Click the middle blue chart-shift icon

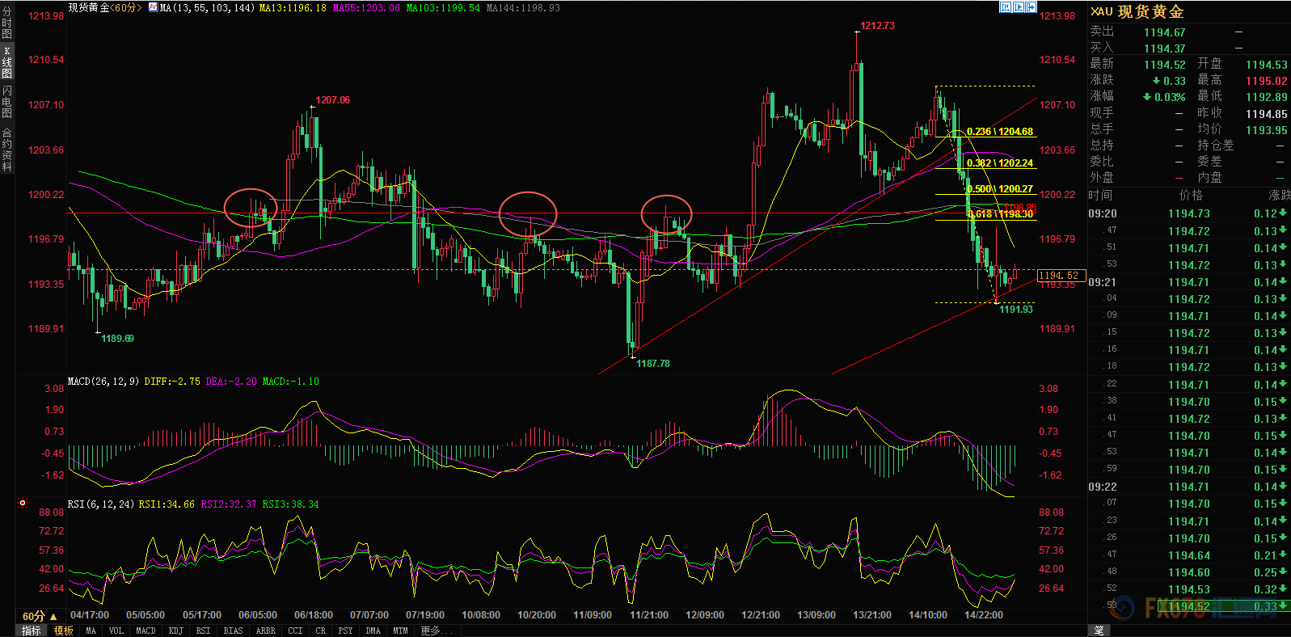tap(1018, 7)
